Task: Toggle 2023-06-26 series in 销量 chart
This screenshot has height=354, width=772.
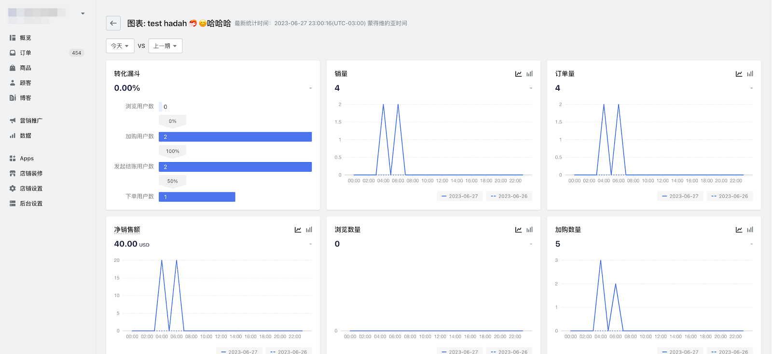Action: point(509,196)
